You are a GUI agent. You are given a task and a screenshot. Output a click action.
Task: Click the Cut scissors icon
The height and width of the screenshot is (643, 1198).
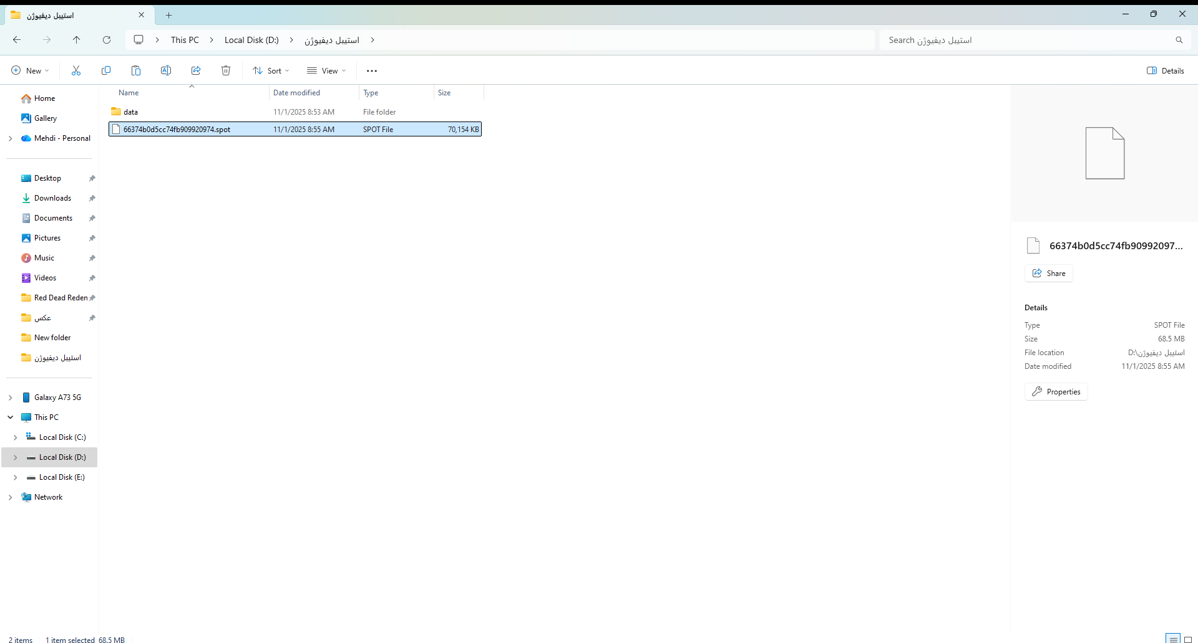tap(76, 70)
